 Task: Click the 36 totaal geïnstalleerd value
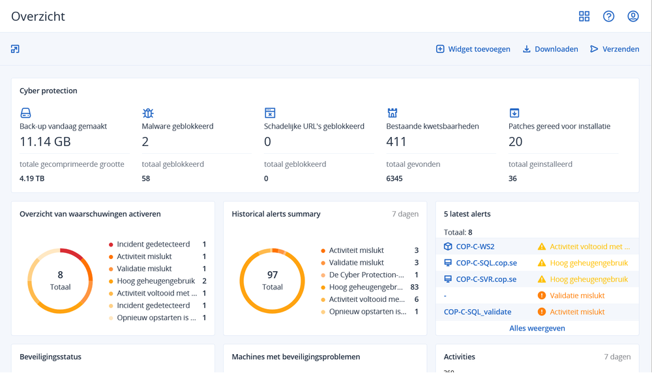pos(512,179)
